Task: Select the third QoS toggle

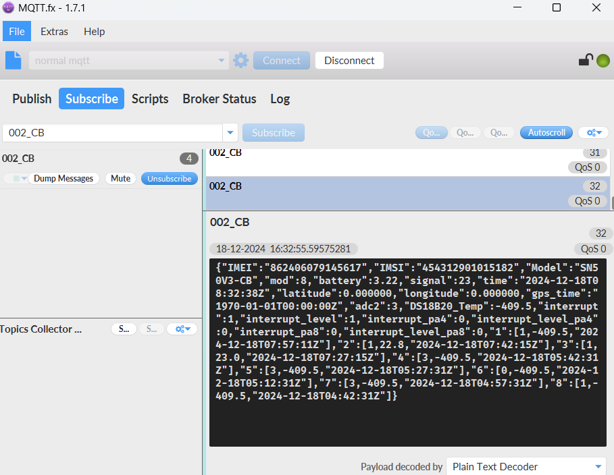Action: [x=499, y=133]
